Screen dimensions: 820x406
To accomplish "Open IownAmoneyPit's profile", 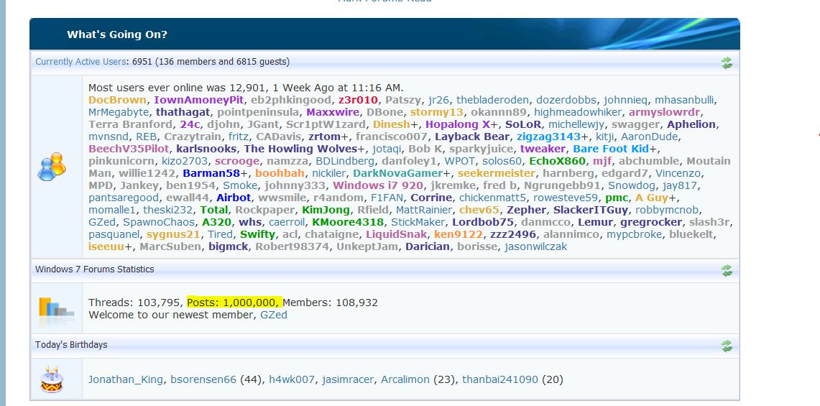I will click(x=199, y=100).
